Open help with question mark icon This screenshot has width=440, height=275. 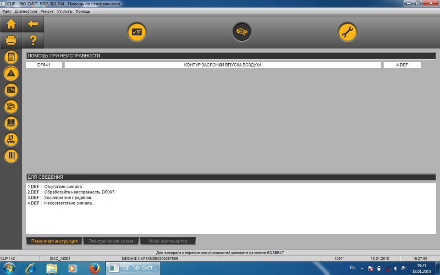tap(33, 40)
